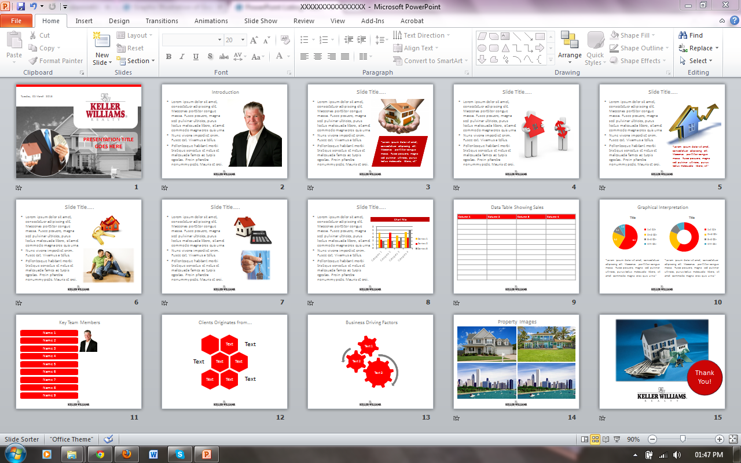The image size is (741, 463).
Task: Toggle Bold formatting
Action: coord(168,57)
